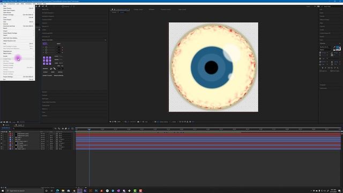Select the bottom-right anchor point grid cell
Image resolution: width=343 pixels, height=193 pixels.
[x=50, y=63]
